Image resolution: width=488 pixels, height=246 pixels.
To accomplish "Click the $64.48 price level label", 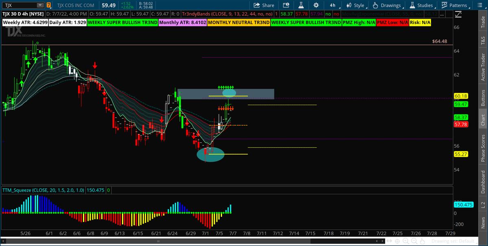I will pyautogui.click(x=439, y=41).
